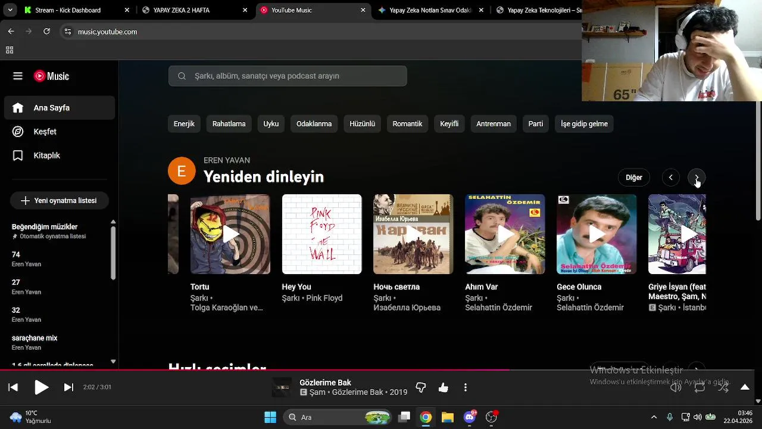762x429 pixels.
Task: Open Tolga Karaoğlan artist link
Action: point(226,308)
